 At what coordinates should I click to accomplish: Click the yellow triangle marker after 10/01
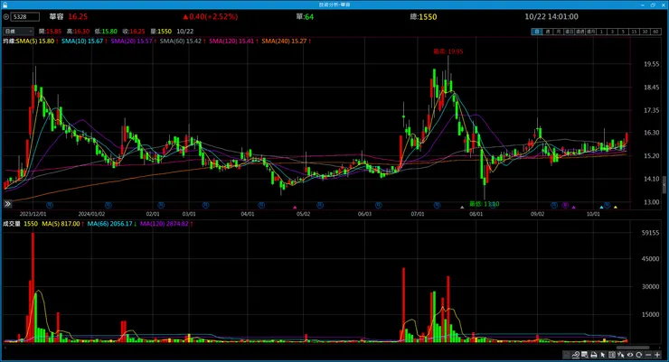pyautogui.click(x=616, y=208)
